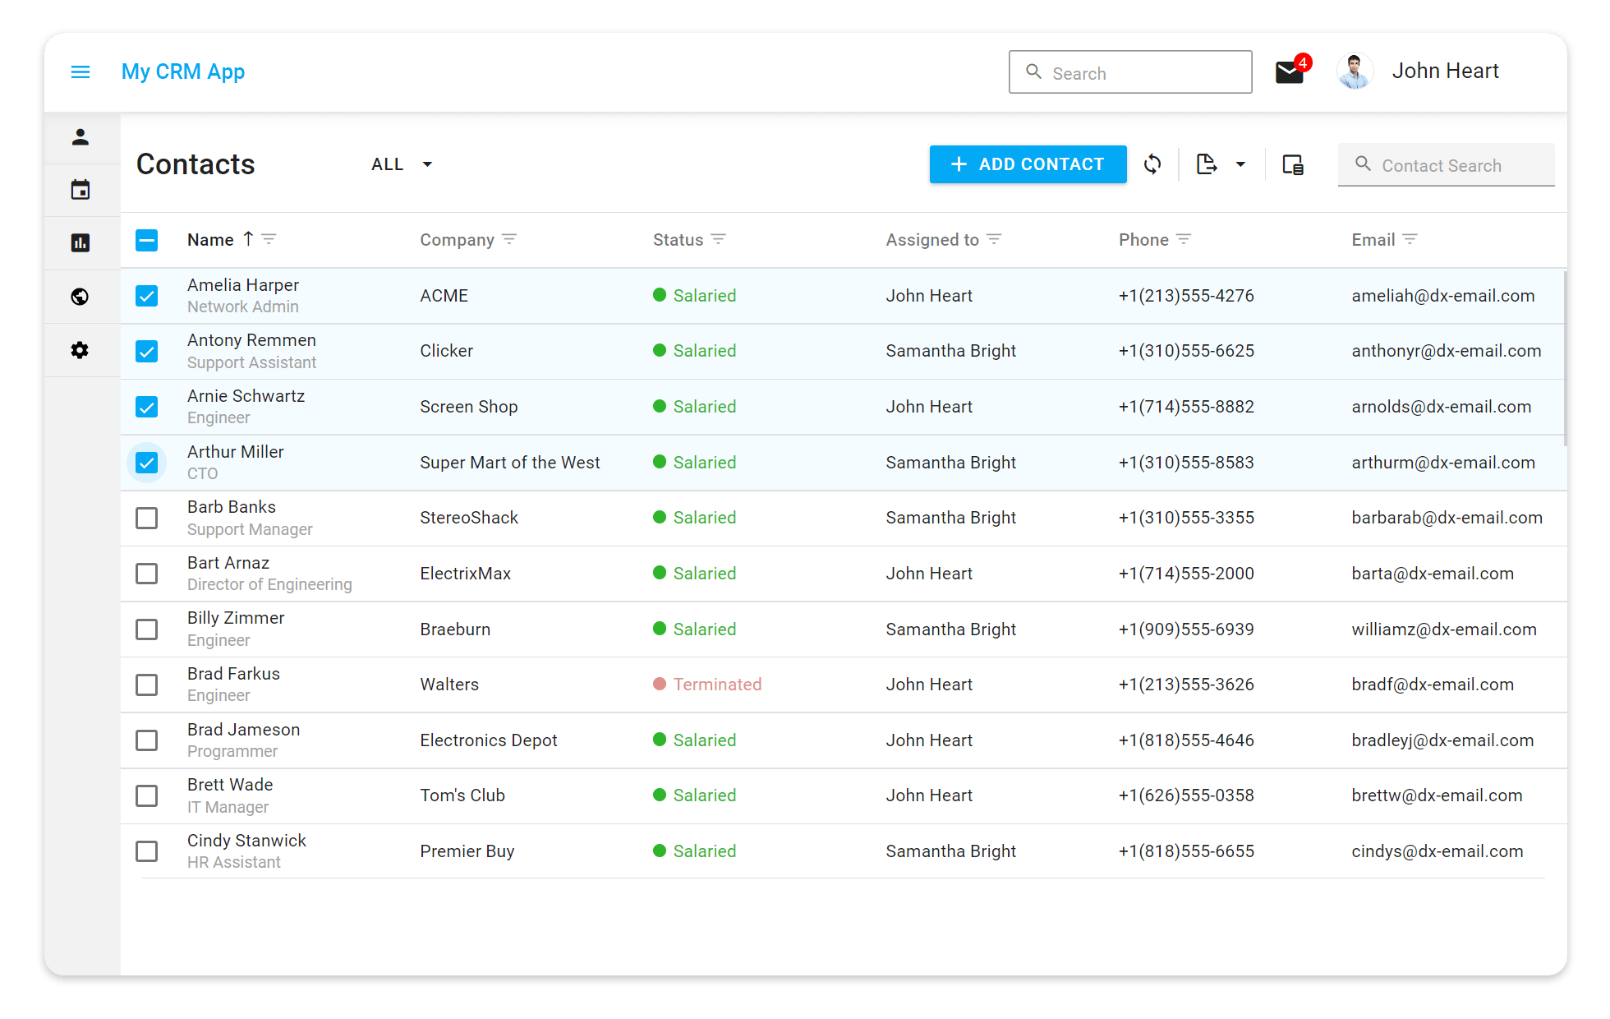
Task: Click phone number +1(818)555-6655
Action: point(1186,851)
